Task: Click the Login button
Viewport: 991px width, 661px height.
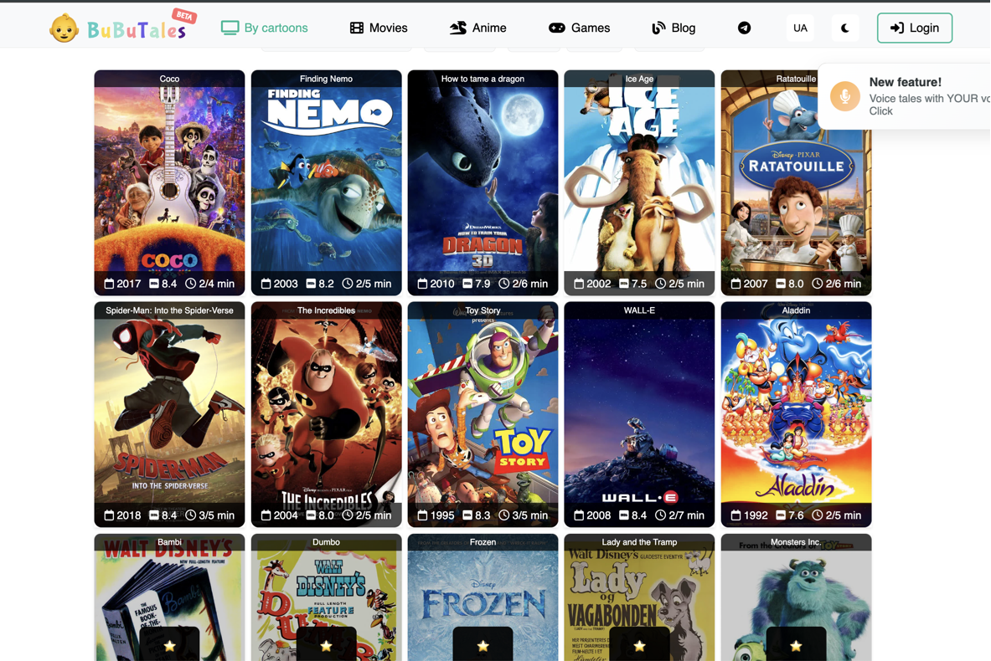Action: (915, 28)
